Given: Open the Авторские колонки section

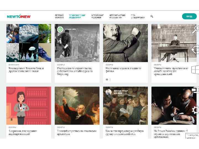Looking at the screenshot, I should [98, 16].
